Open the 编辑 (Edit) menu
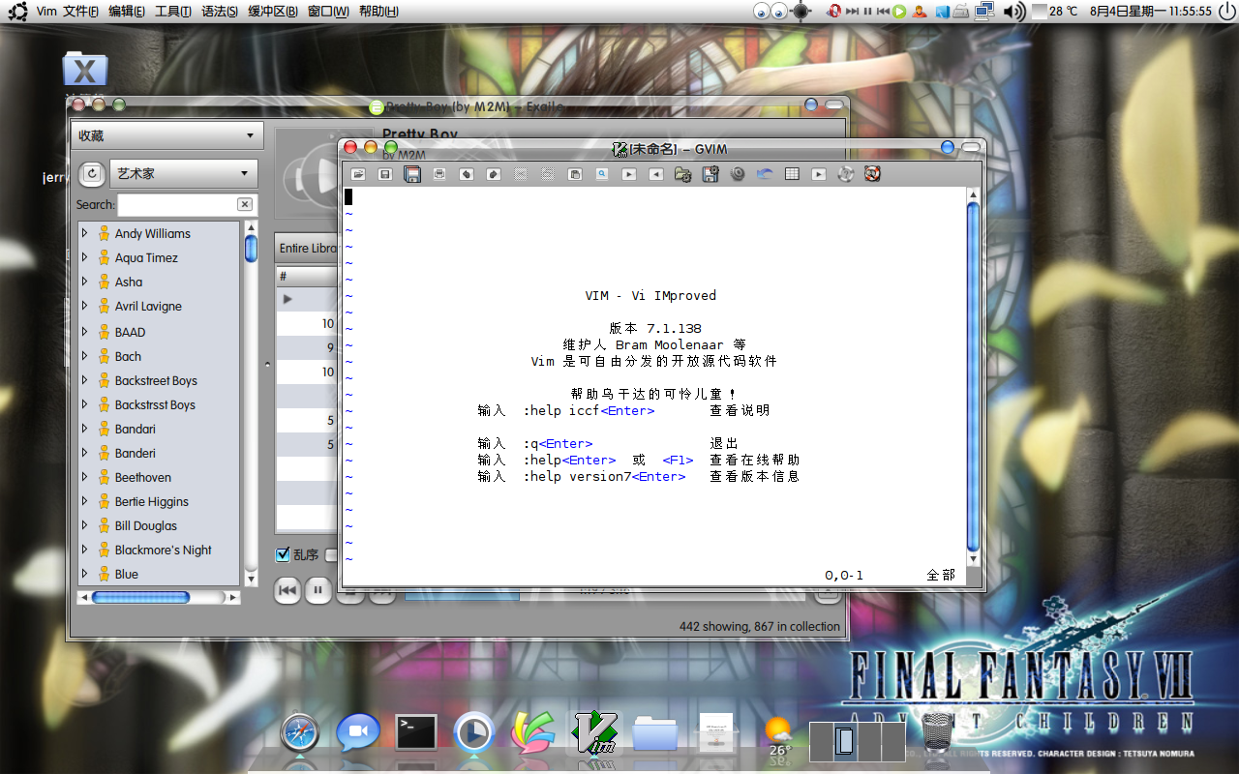Image resolution: width=1239 pixels, height=774 pixels. tap(127, 12)
